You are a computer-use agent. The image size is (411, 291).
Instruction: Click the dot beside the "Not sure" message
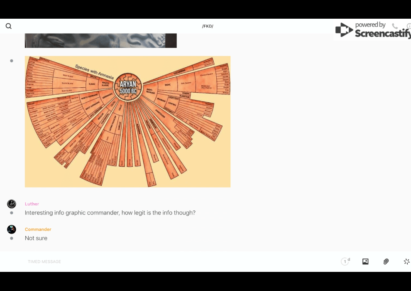12,238
